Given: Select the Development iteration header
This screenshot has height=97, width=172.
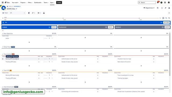Looking at the screenshot, I should [86, 27].
